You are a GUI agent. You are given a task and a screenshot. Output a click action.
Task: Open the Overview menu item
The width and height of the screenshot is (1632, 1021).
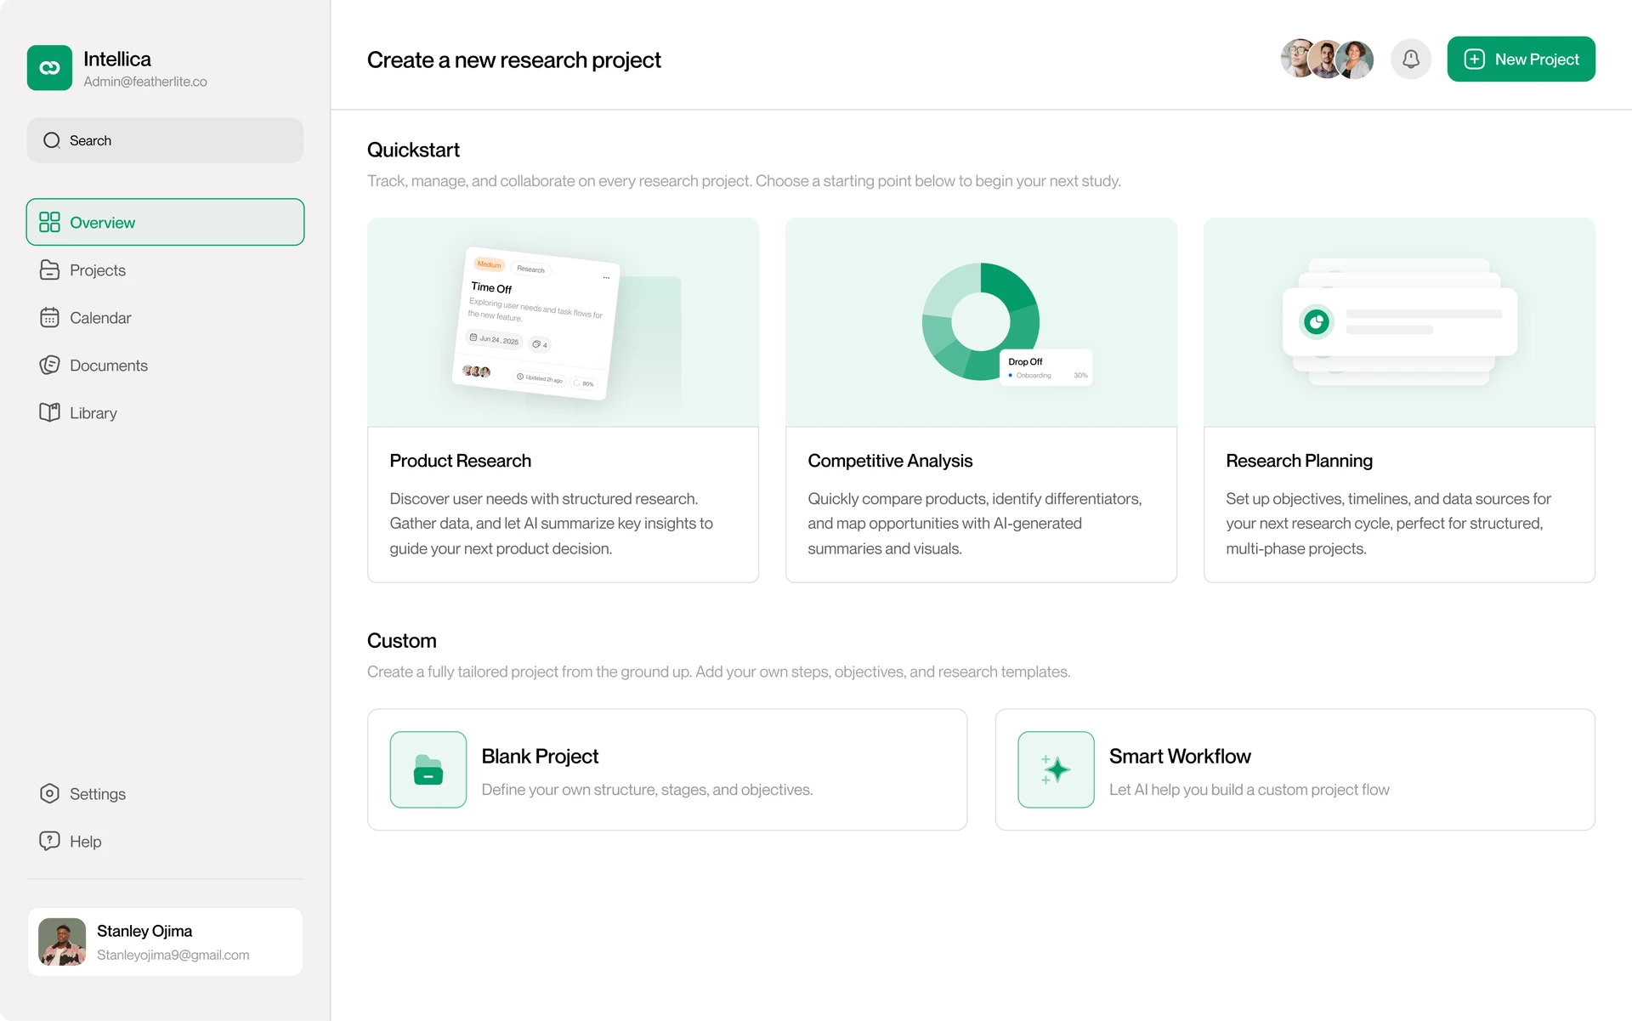[165, 222]
